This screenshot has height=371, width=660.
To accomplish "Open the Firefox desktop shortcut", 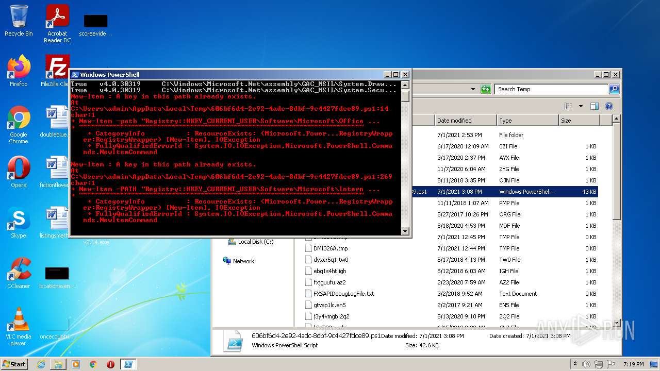I will click(19, 71).
